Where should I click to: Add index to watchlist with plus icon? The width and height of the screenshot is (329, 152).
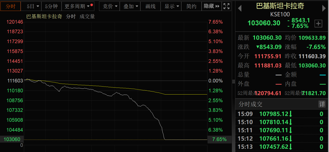(x=318, y=24)
